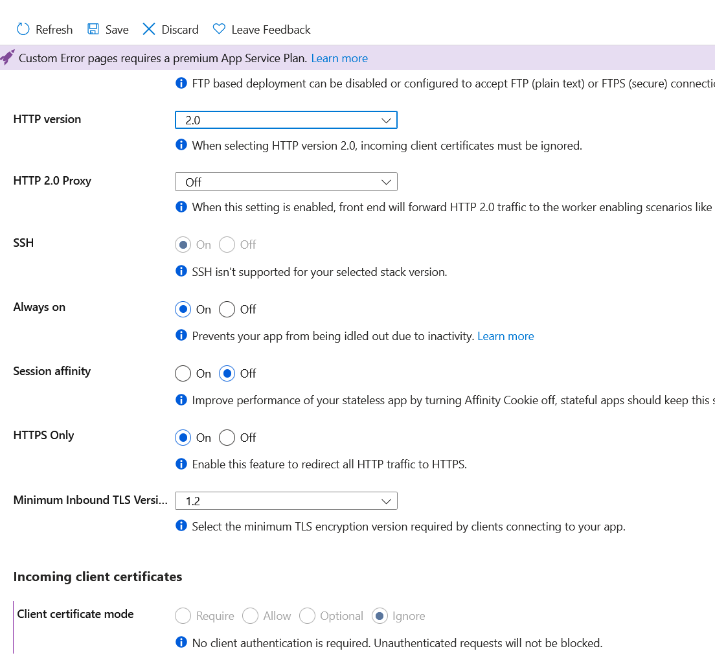Enable HTTPS Only with On

[183, 438]
